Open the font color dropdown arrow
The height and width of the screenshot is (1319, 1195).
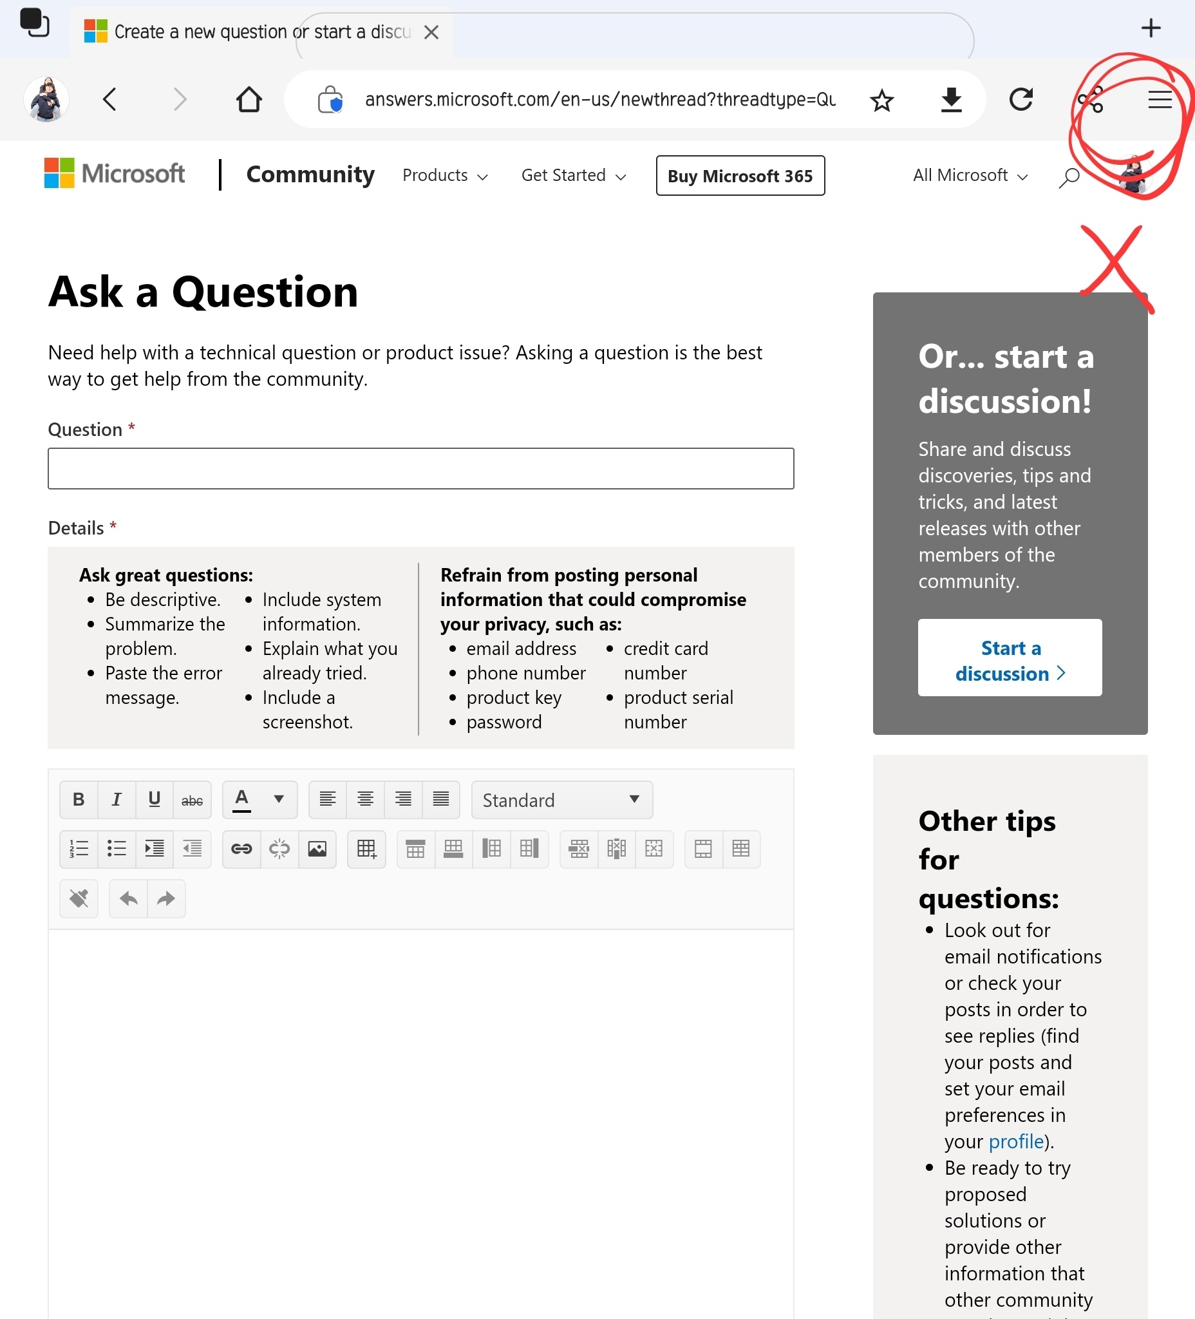tap(279, 799)
